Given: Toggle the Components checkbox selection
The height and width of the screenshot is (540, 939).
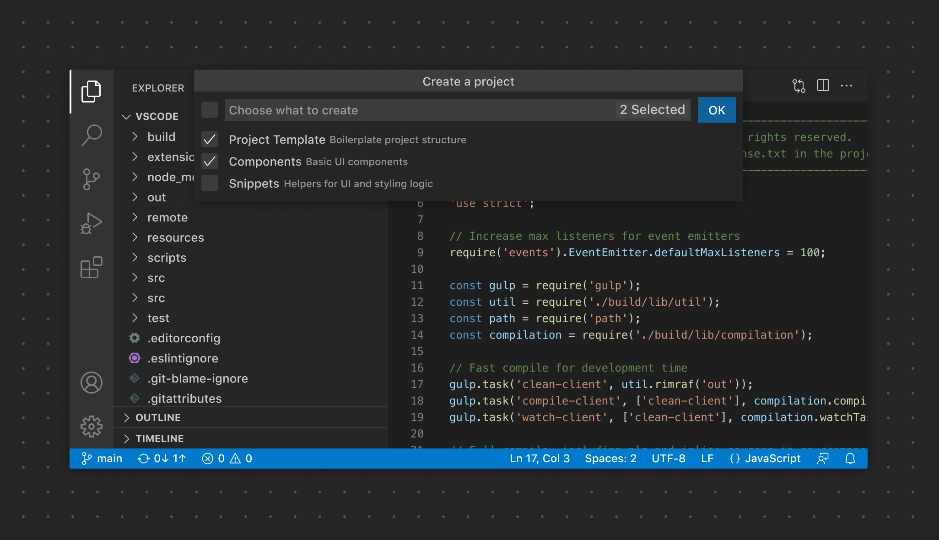Looking at the screenshot, I should pyautogui.click(x=210, y=161).
